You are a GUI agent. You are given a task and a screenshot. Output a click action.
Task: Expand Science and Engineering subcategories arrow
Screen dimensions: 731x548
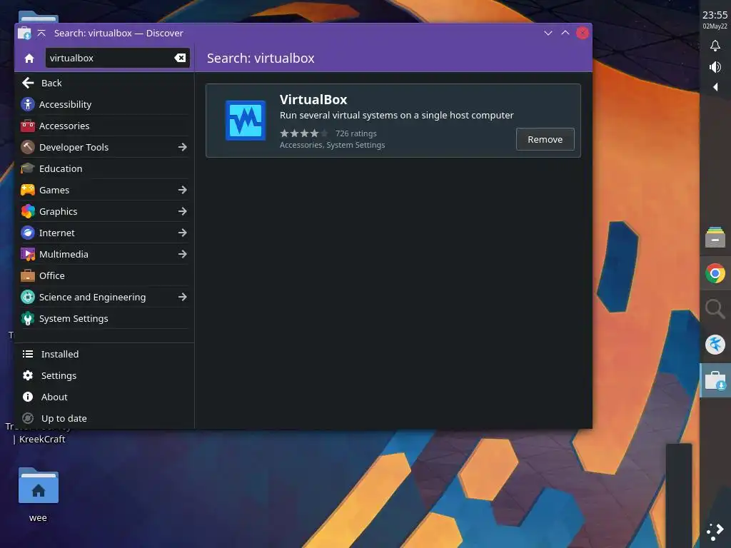coord(182,297)
